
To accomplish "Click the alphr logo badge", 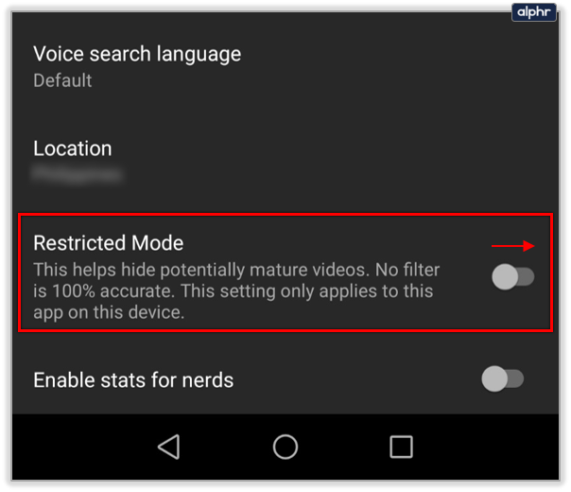I will point(534,12).
